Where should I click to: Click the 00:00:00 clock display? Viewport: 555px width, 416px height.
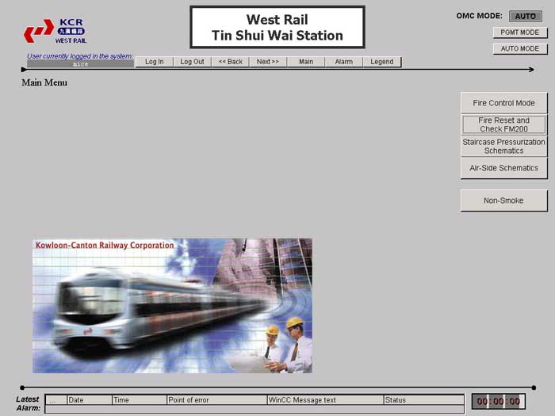(499, 402)
